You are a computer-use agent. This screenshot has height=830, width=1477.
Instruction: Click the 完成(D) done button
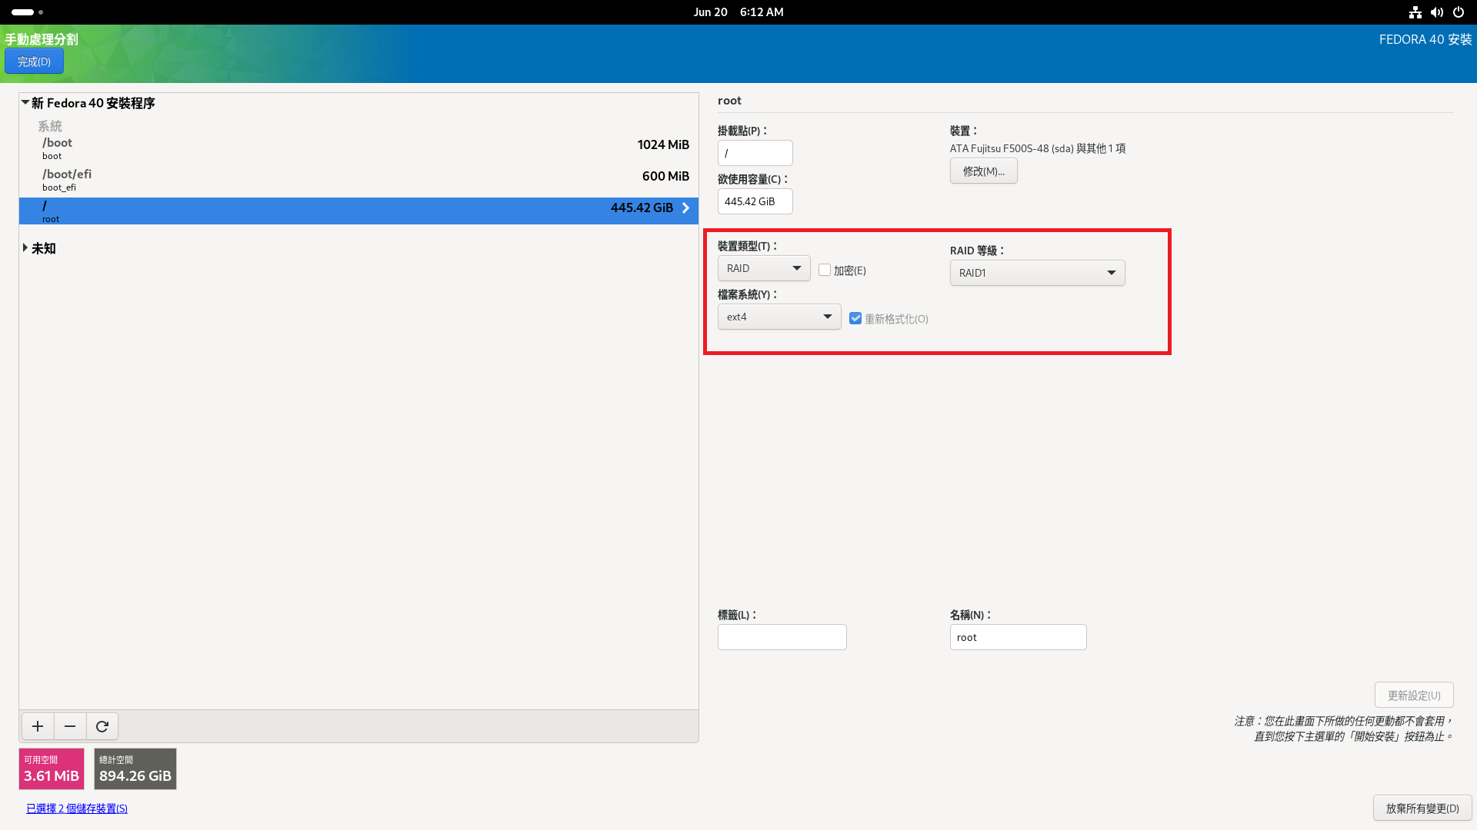tap(34, 61)
